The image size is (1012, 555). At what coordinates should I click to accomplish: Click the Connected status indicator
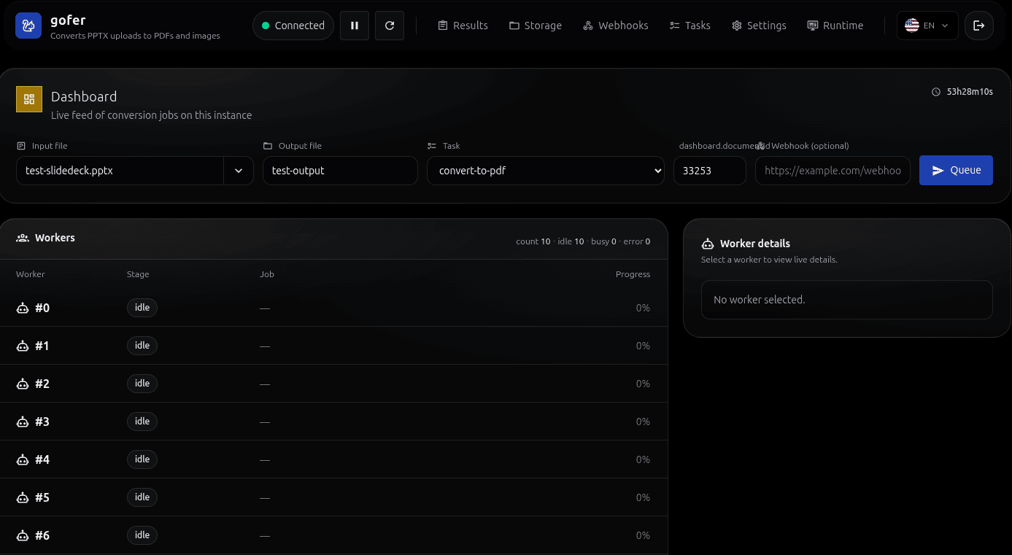(x=293, y=26)
